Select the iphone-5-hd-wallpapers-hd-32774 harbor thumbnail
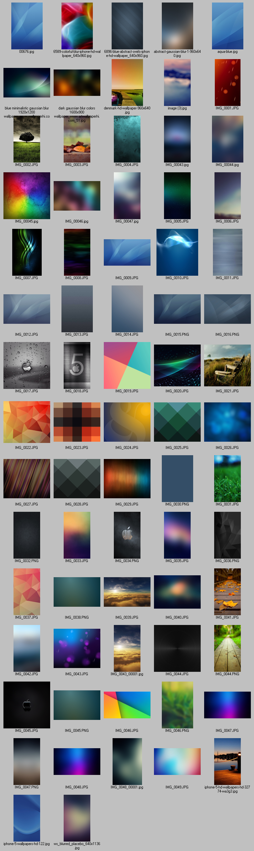 click(x=227, y=761)
